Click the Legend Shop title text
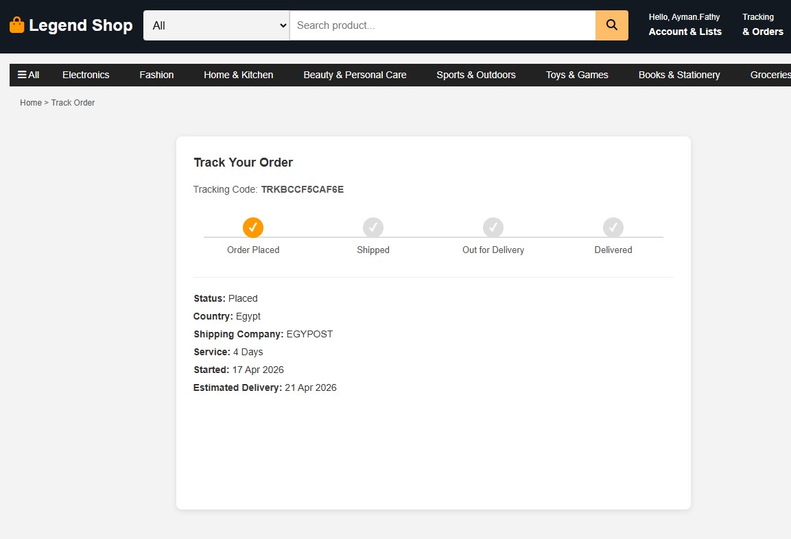The width and height of the screenshot is (791, 539). tap(81, 25)
